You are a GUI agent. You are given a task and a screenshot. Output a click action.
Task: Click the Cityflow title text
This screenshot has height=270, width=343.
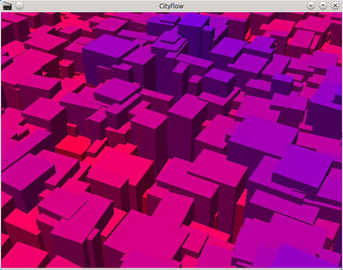[x=171, y=5]
